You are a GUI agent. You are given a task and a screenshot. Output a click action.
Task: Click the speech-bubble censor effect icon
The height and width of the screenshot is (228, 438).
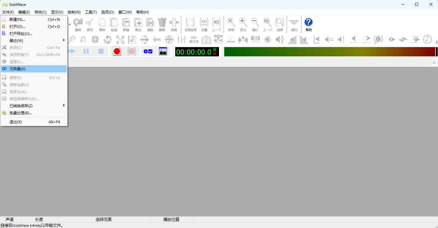coord(378,40)
